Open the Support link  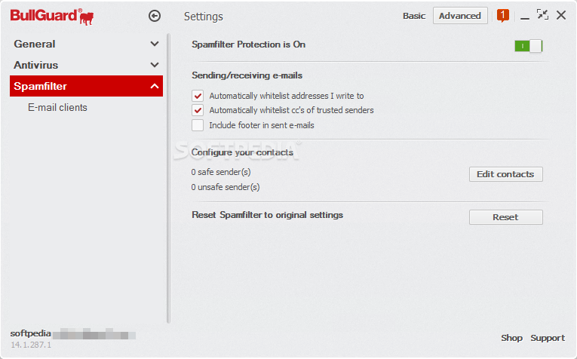tap(548, 338)
